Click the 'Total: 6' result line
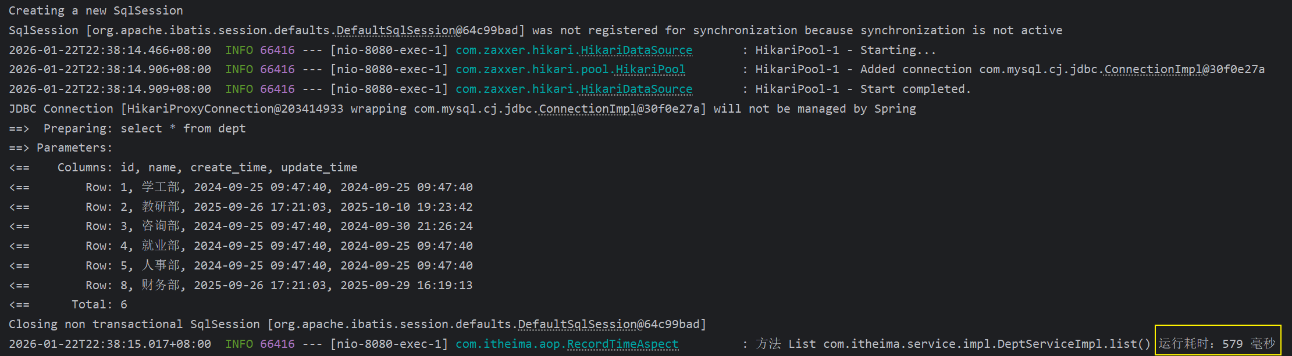 pos(68,304)
